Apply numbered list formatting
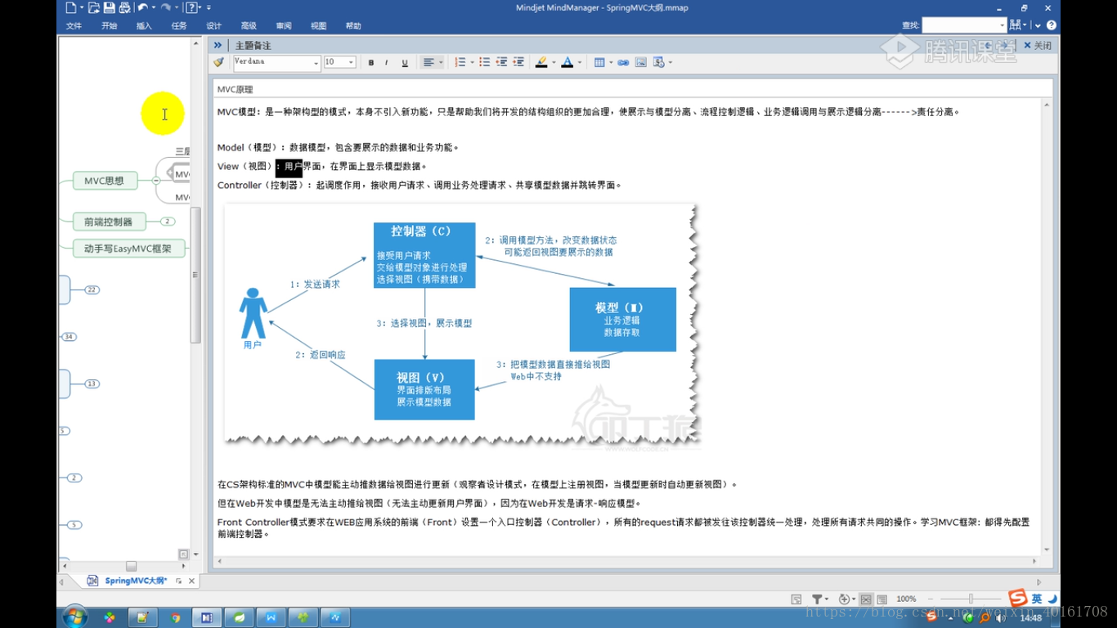Screen dimensions: 1117x628 pos(460,62)
